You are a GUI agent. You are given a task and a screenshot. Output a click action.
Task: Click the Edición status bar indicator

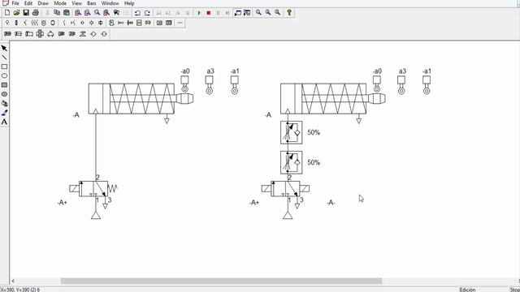(467, 290)
